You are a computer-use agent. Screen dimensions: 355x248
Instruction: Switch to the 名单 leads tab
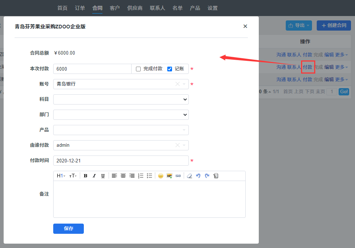click(x=177, y=8)
